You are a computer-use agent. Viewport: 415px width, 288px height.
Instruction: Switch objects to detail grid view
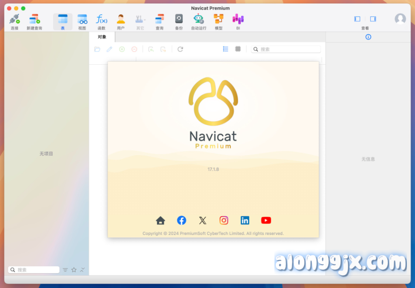click(238, 49)
